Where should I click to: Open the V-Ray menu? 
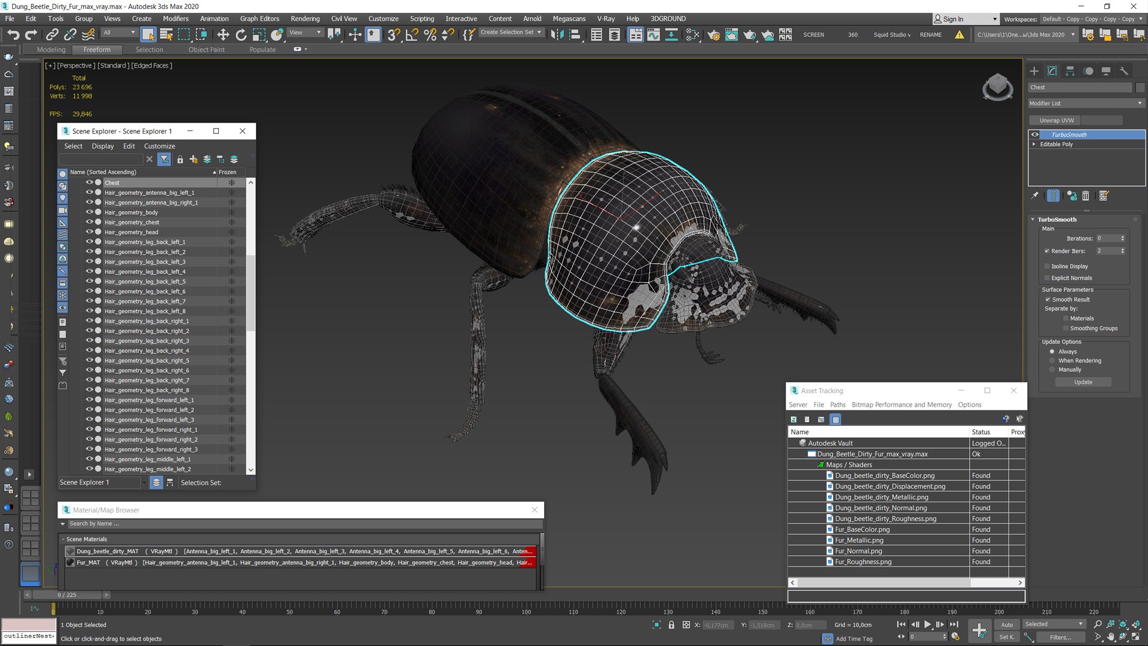tap(606, 19)
